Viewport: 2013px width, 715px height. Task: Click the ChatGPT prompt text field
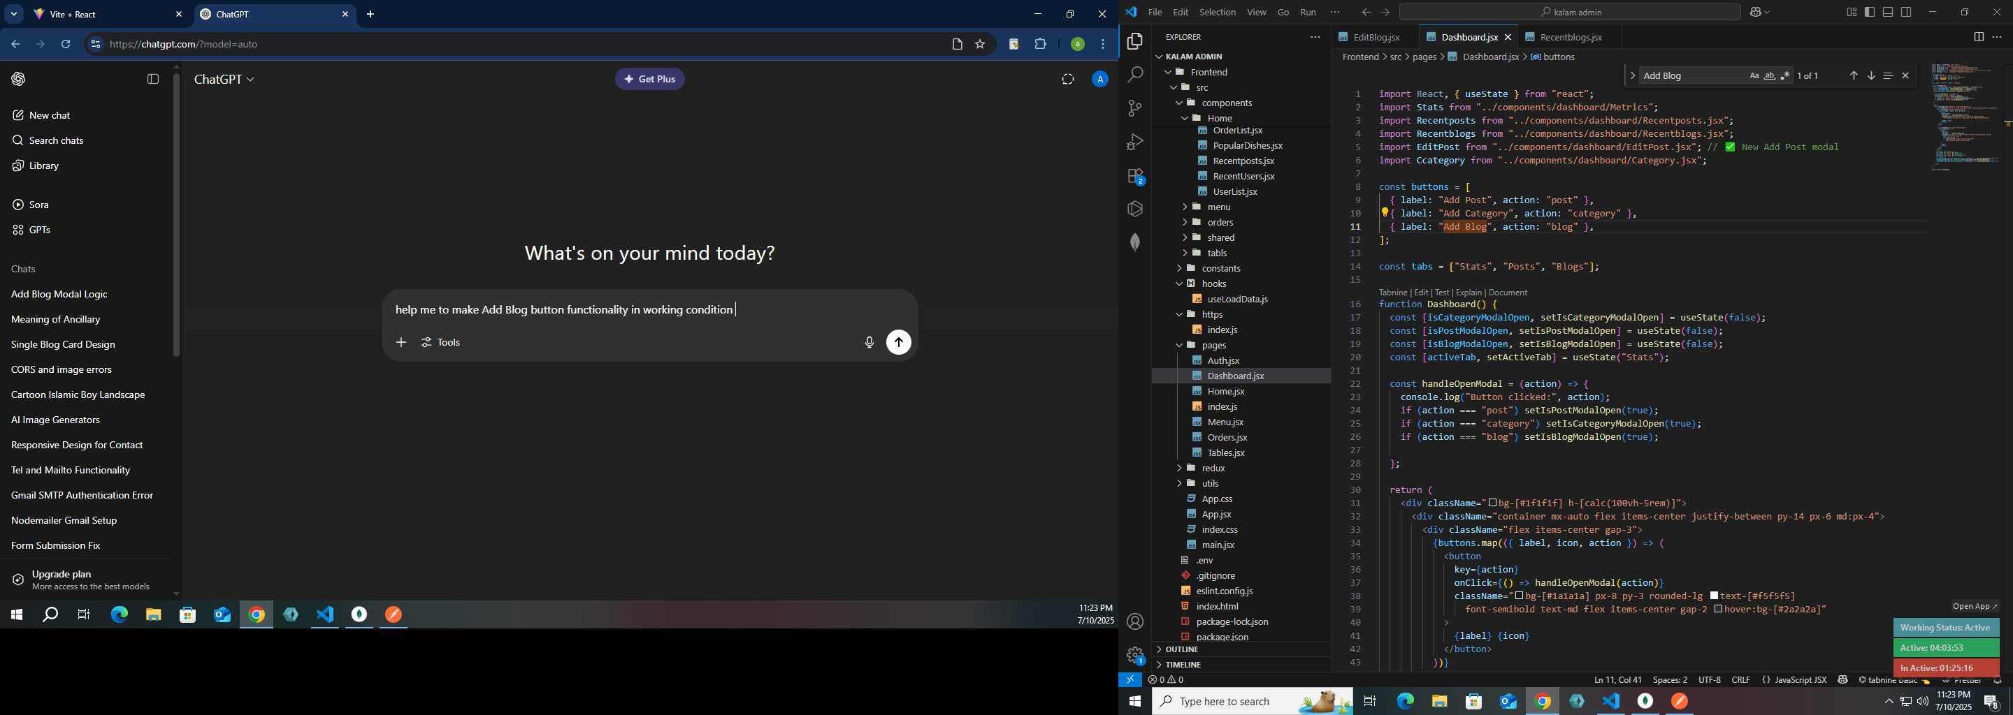click(649, 310)
